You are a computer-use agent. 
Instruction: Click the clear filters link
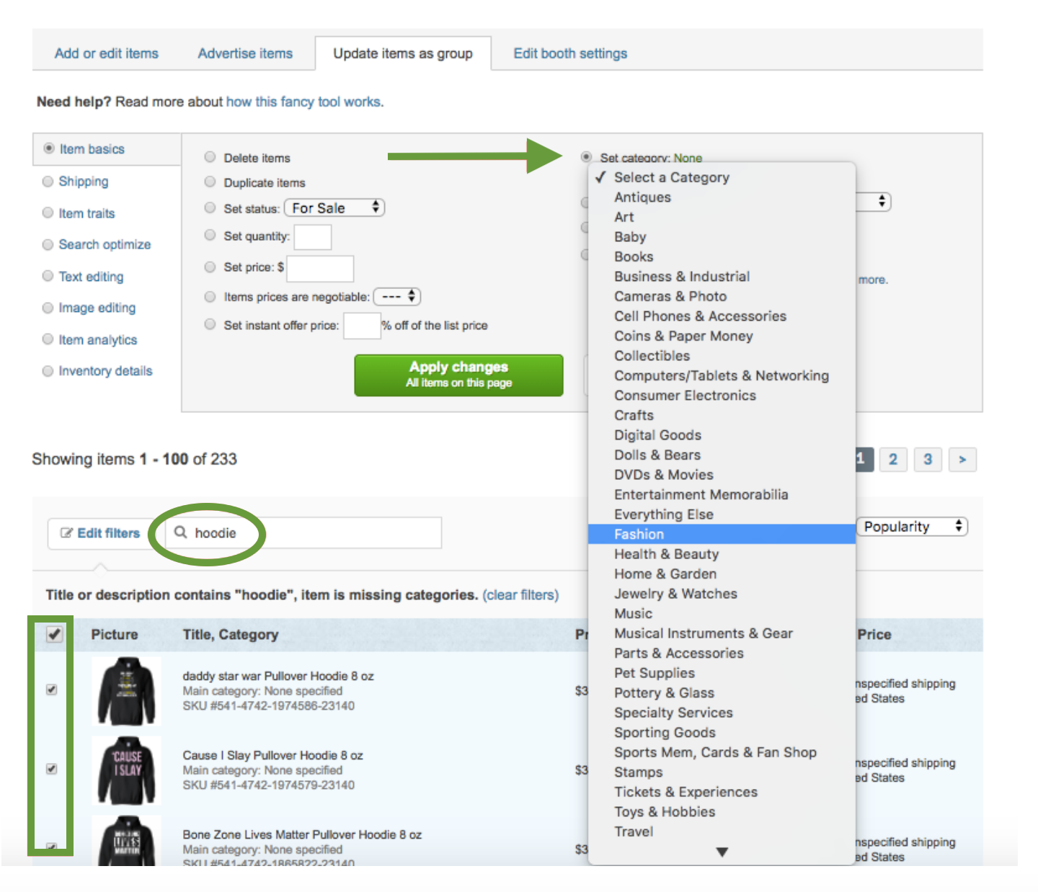(520, 595)
